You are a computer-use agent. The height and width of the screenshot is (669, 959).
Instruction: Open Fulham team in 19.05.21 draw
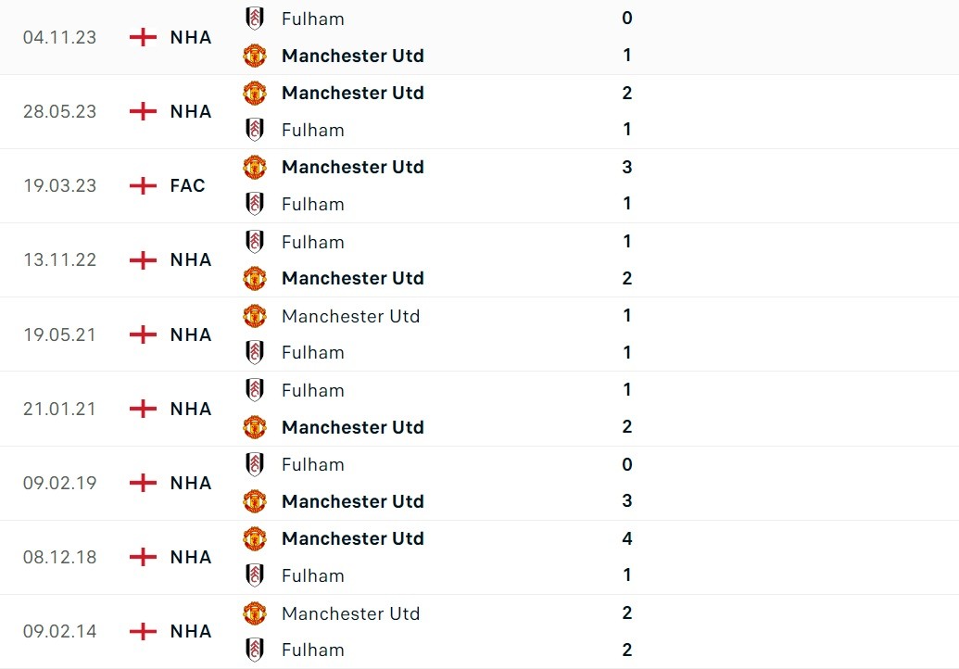pos(312,353)
